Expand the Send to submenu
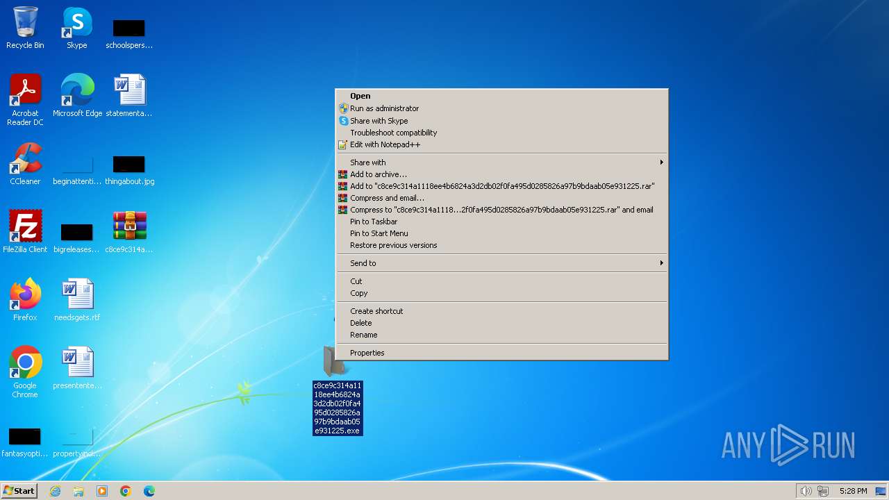The image size is (889, 500). coord(501,263)
